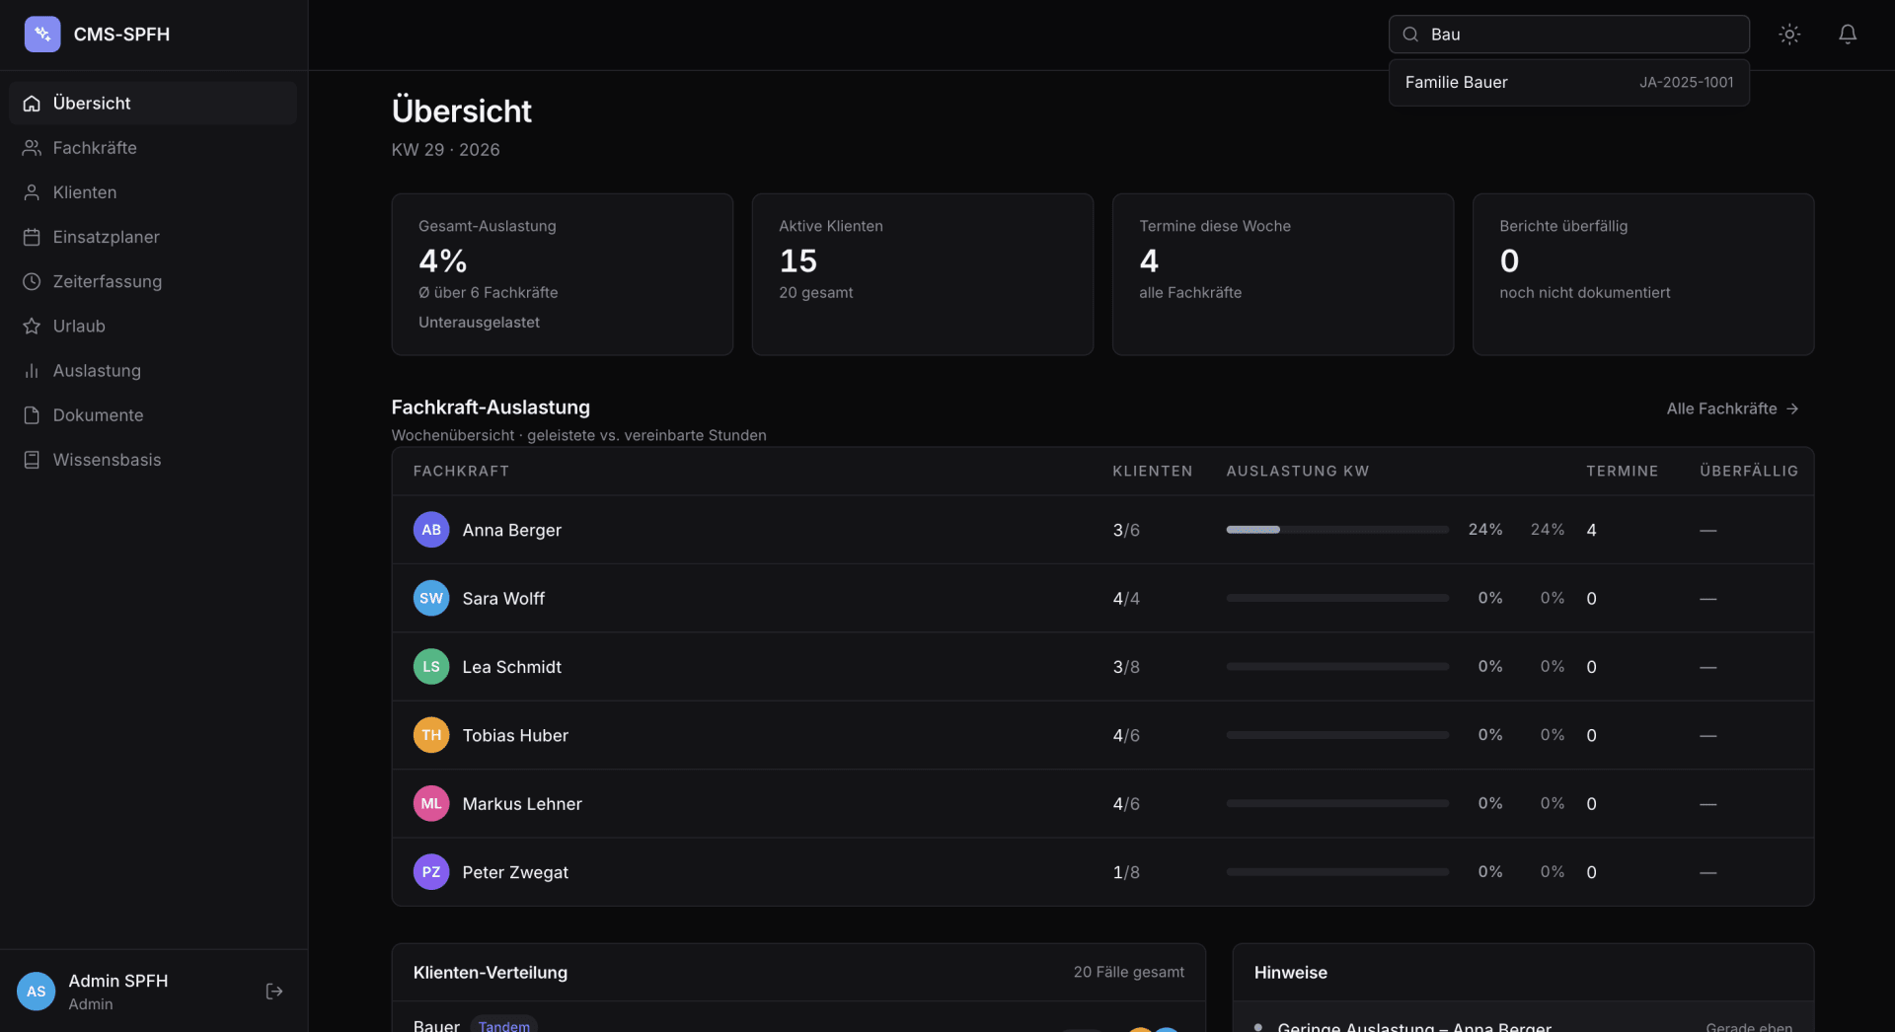Click the Tobias Huber name
The width and height of the screenshot is (1895, 1032).
pyautogui.click(x=515, y=735)
